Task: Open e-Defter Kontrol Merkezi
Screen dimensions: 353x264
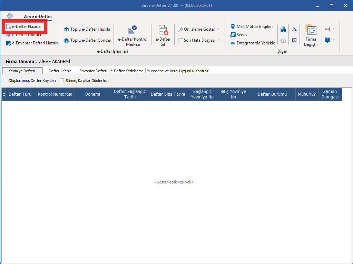Action: [x=133, y=36]
